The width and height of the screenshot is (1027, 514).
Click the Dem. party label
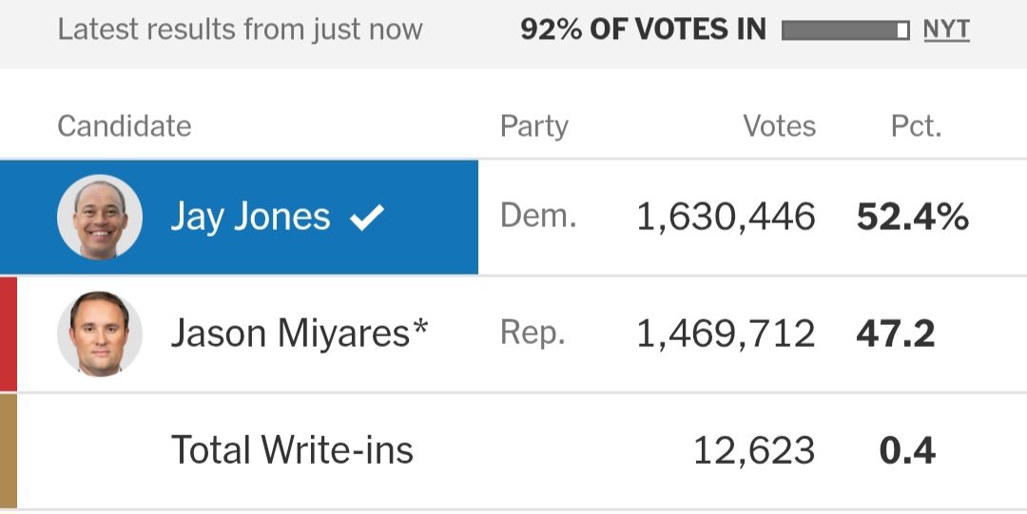point(538,216)
